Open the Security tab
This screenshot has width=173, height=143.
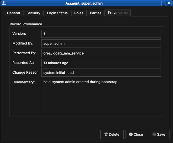(x=33, y=13)
